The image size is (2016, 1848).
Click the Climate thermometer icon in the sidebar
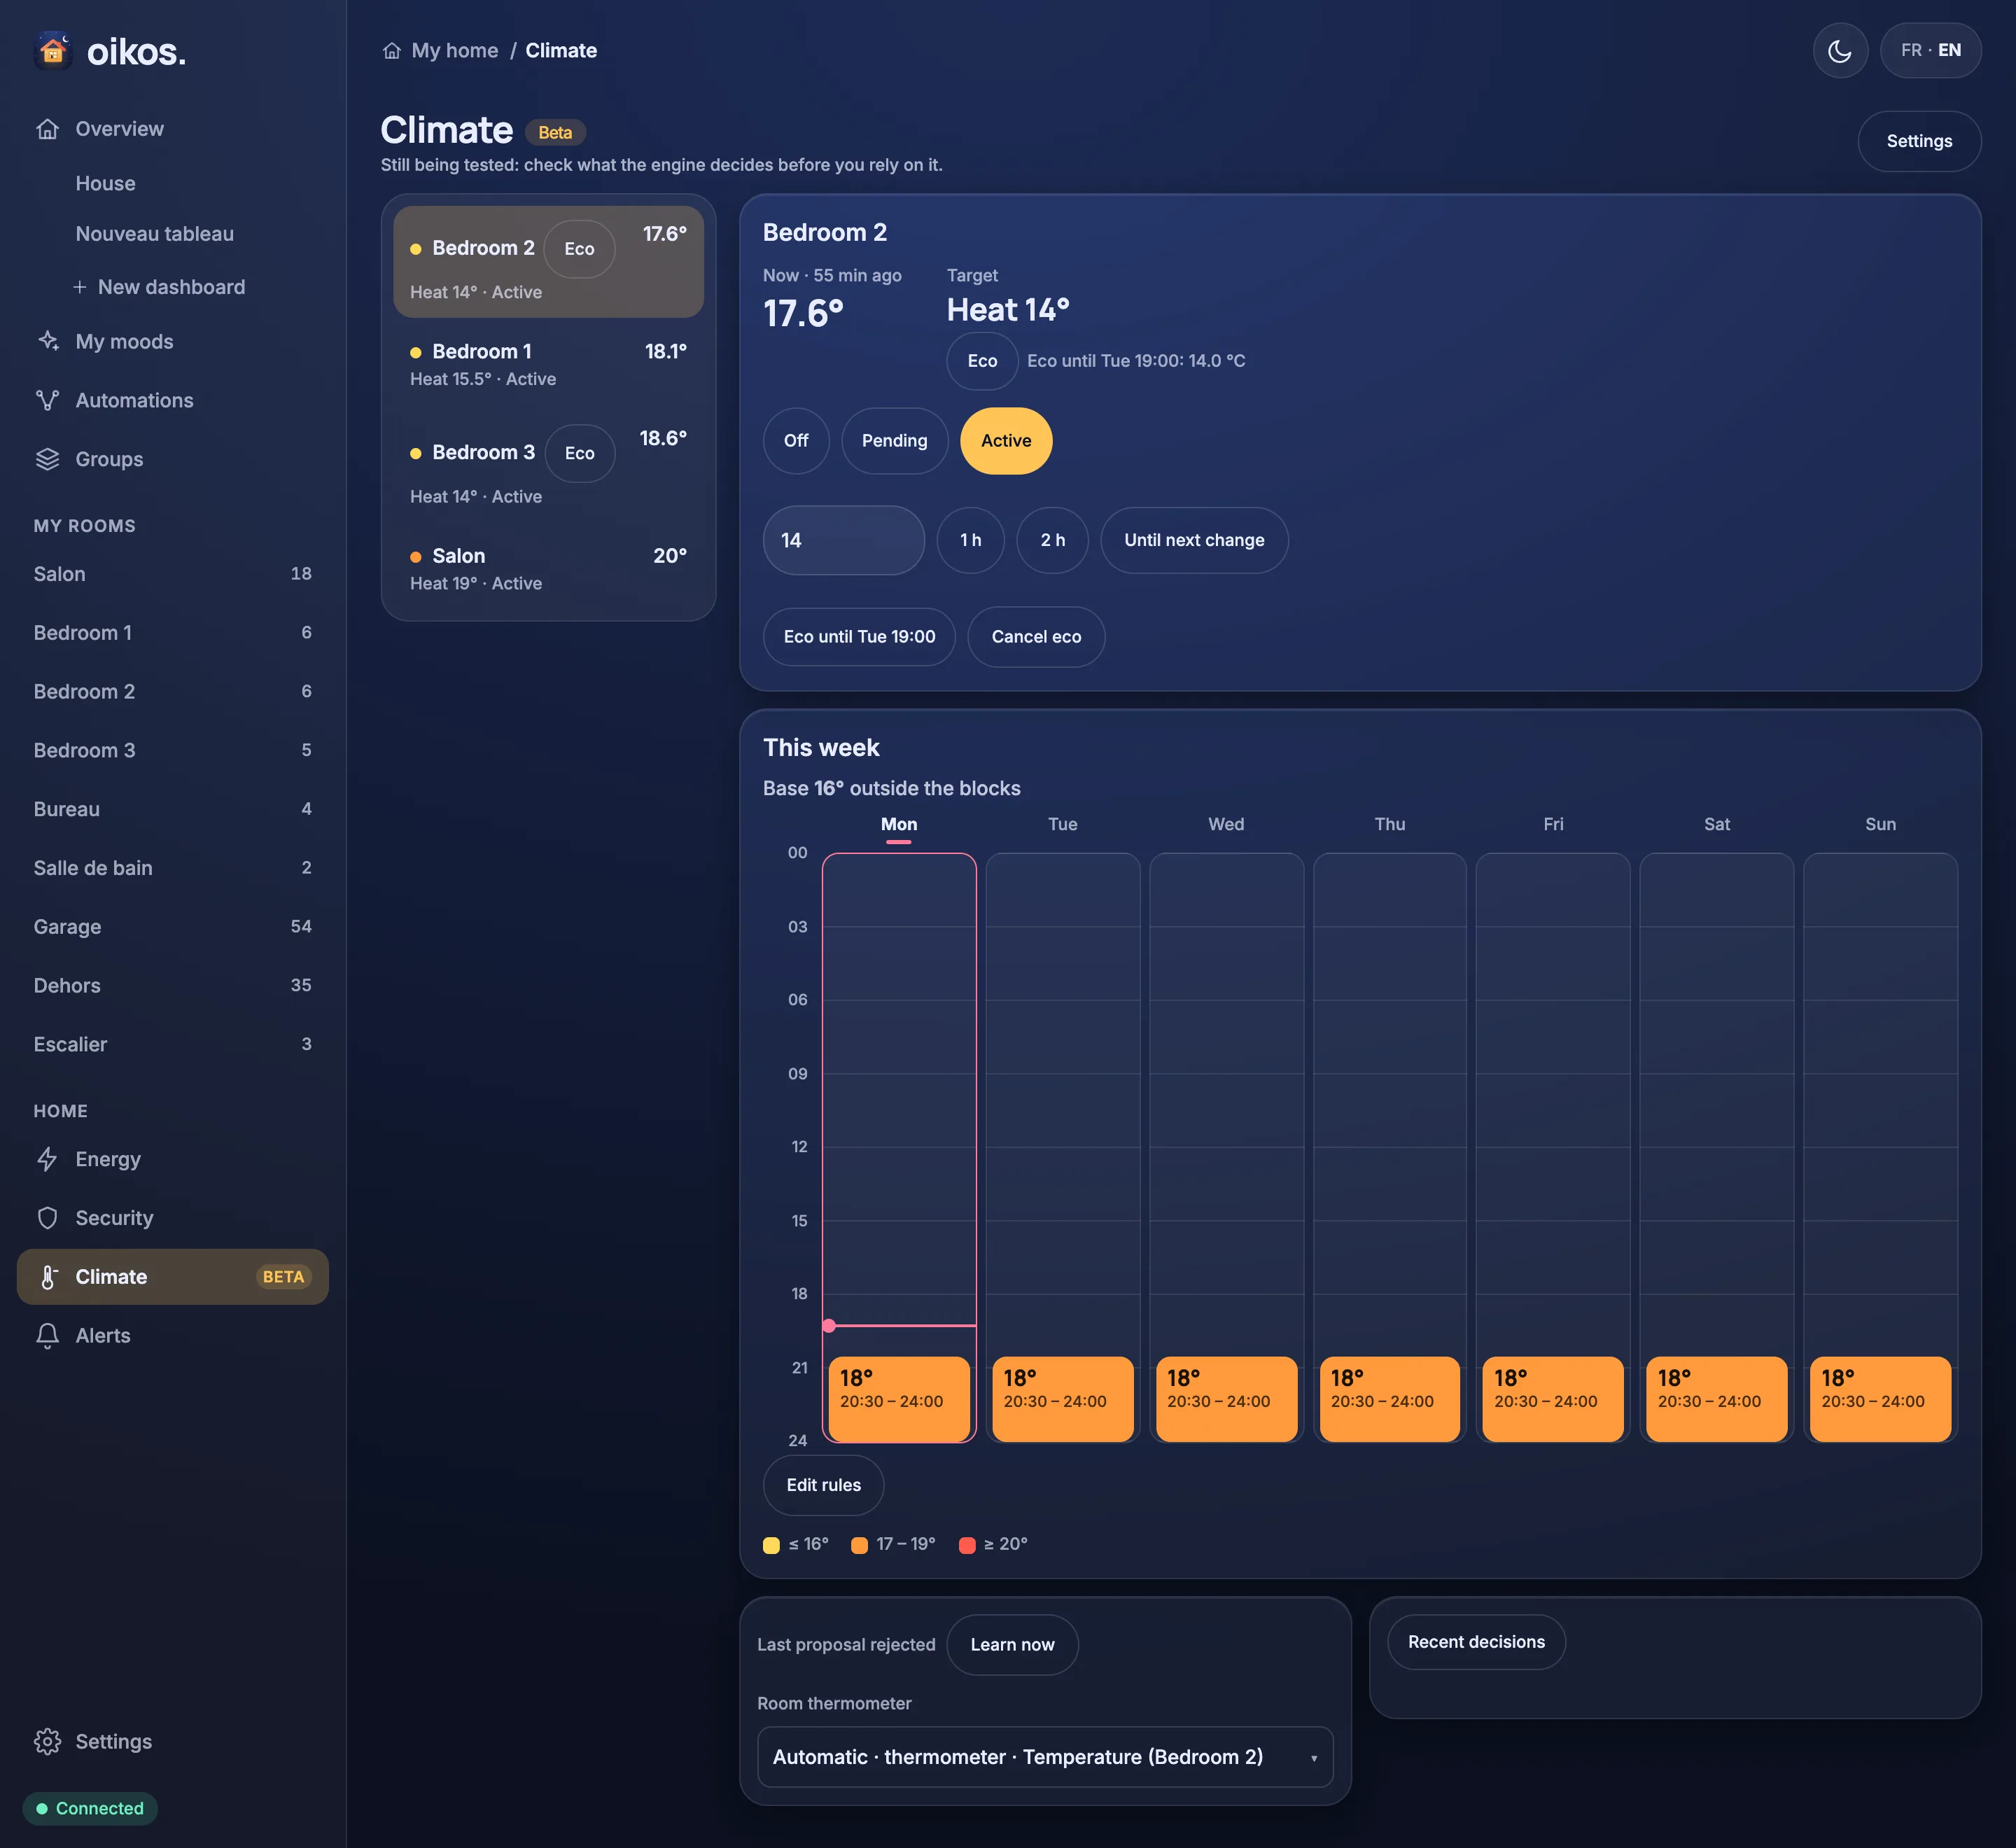point(47,1277)
